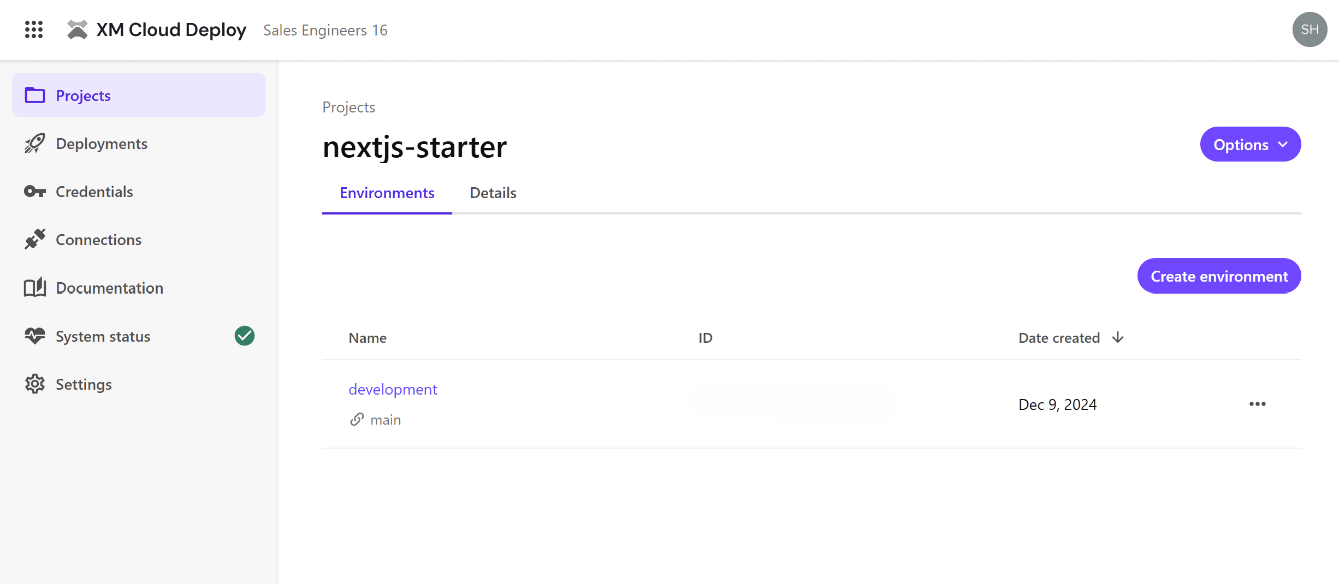
Task: Click the Projects breadcrumb link
Action: point(348,107)
